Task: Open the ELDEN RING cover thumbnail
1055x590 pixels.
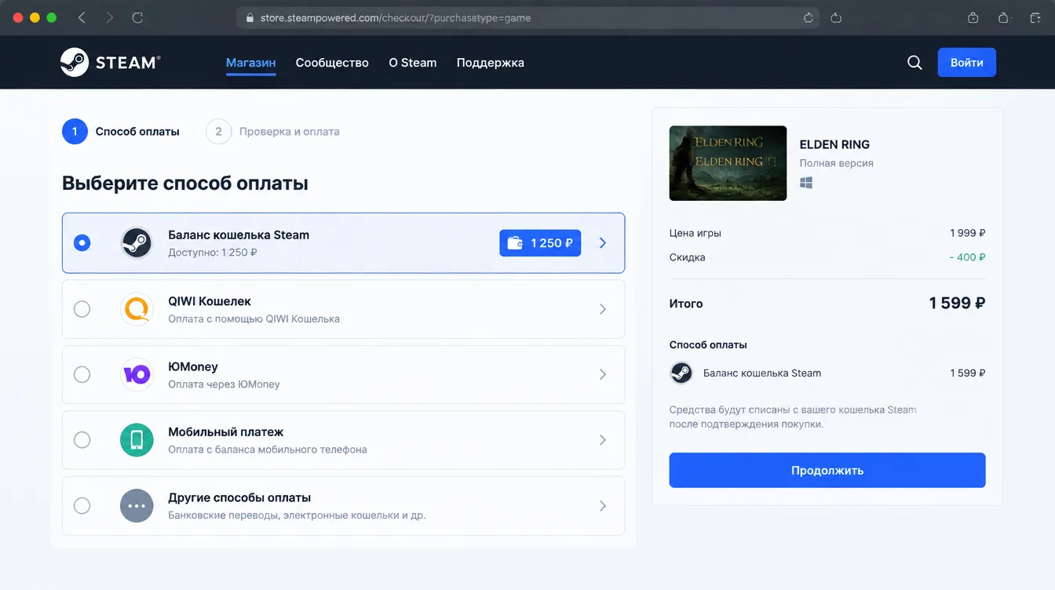Action: [x=728, y=163]
